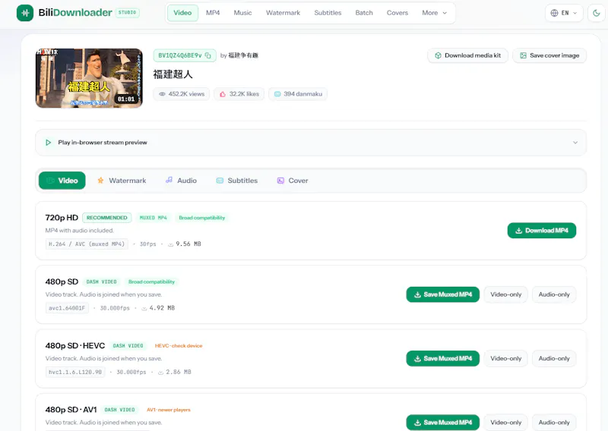The image size is (608, 431).
Task: Go to MP4 in top navigation
Action: point(213,13)
